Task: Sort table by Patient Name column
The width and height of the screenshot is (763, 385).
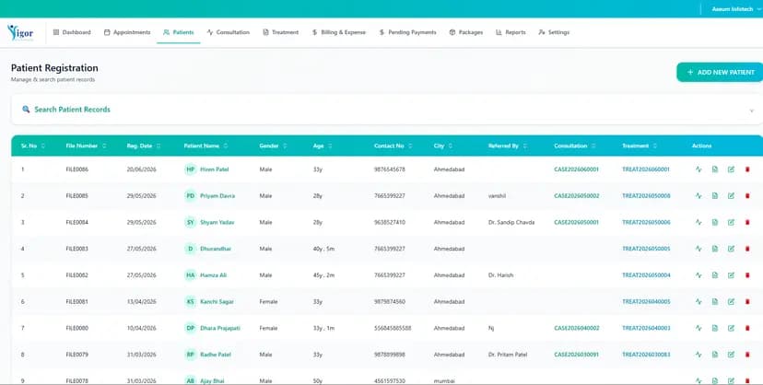Action: pos(225,146)
